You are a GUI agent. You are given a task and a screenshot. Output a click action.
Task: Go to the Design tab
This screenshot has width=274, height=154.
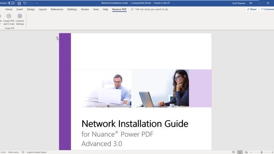pyautogui.click(x=31, y=9)
